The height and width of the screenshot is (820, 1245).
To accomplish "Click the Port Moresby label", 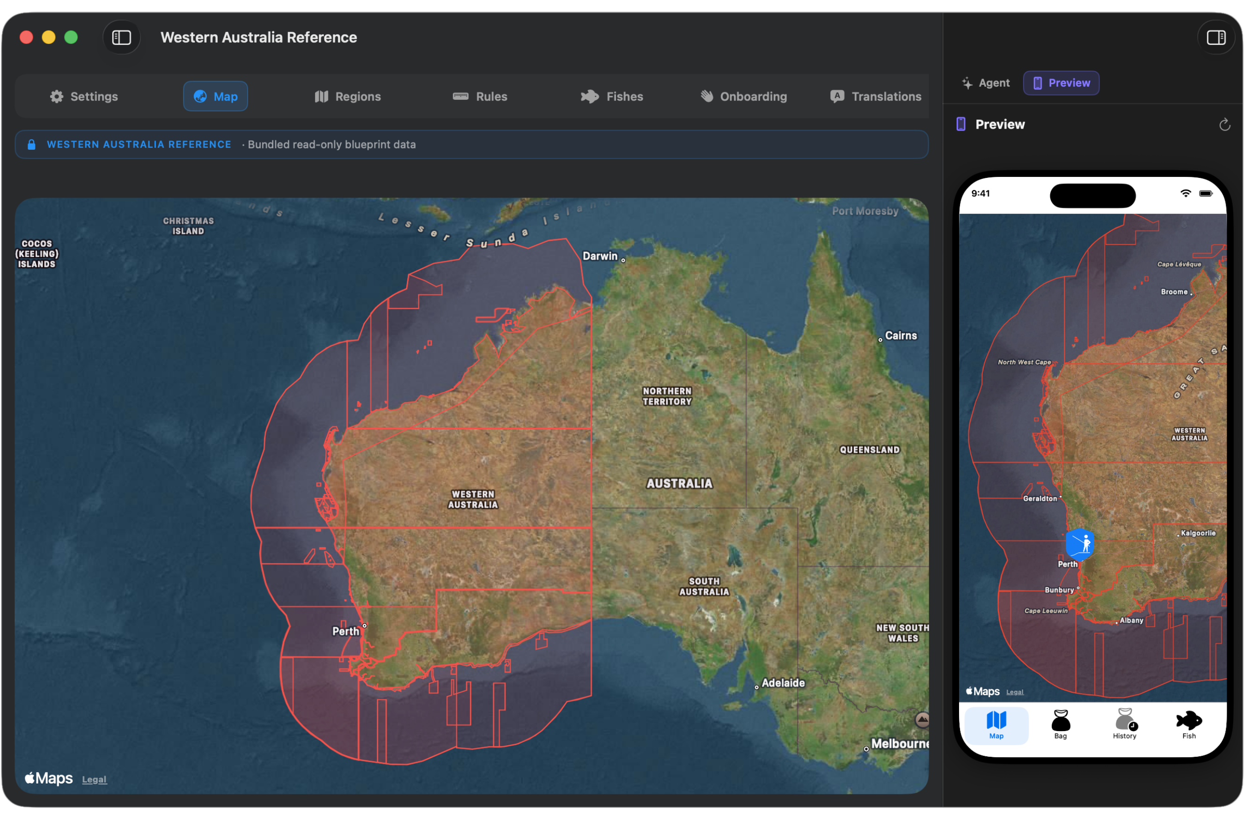I will click(865, 211).
